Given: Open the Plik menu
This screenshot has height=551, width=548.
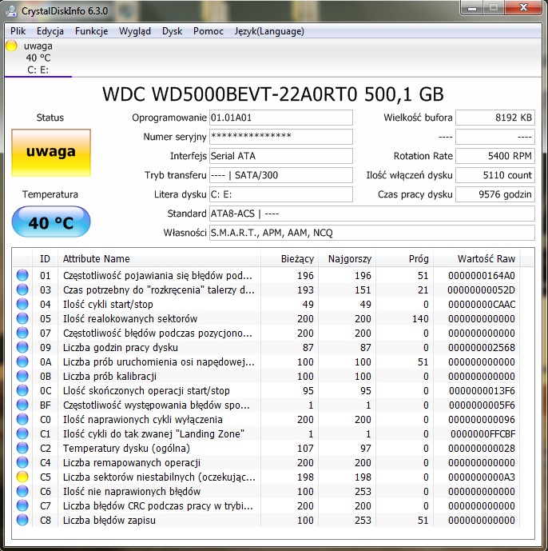Looking at the screenshot, I should click(x=18, y=31).
